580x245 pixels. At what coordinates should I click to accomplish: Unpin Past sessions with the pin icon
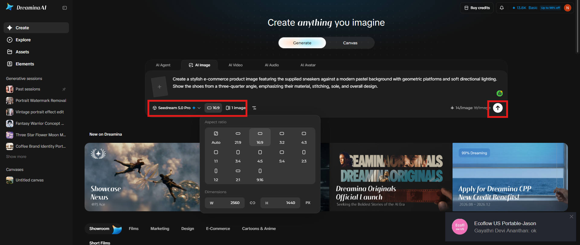[64, 89]
